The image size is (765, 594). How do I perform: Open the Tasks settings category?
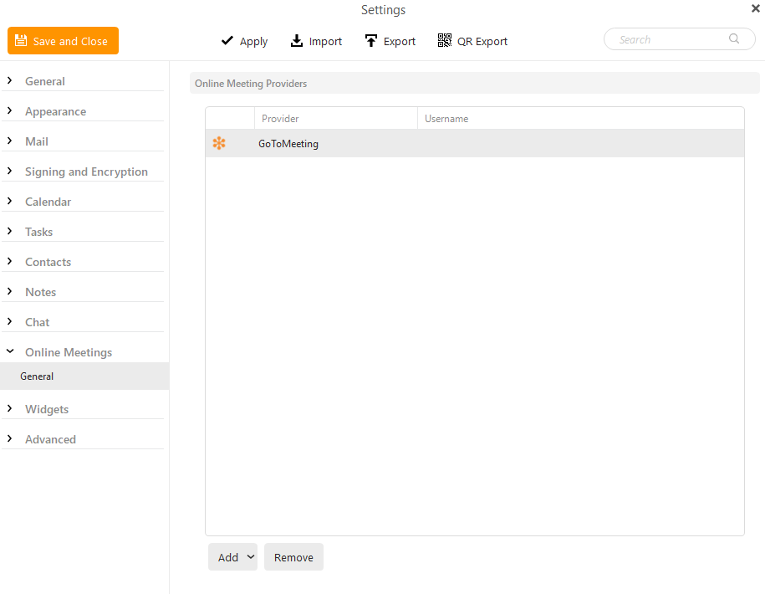tap(39, 232)
